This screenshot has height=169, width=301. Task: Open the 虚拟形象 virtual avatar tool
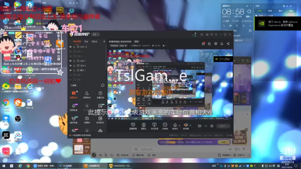click(x=73, y=120)
